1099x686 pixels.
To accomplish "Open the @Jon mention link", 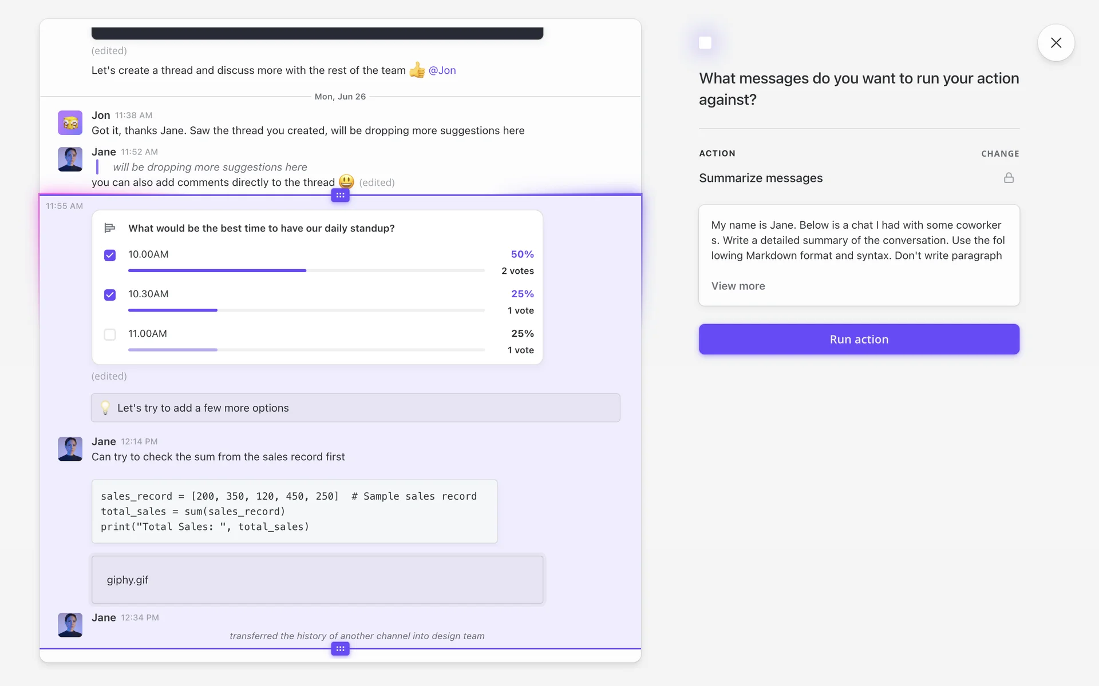I will 442,70.
